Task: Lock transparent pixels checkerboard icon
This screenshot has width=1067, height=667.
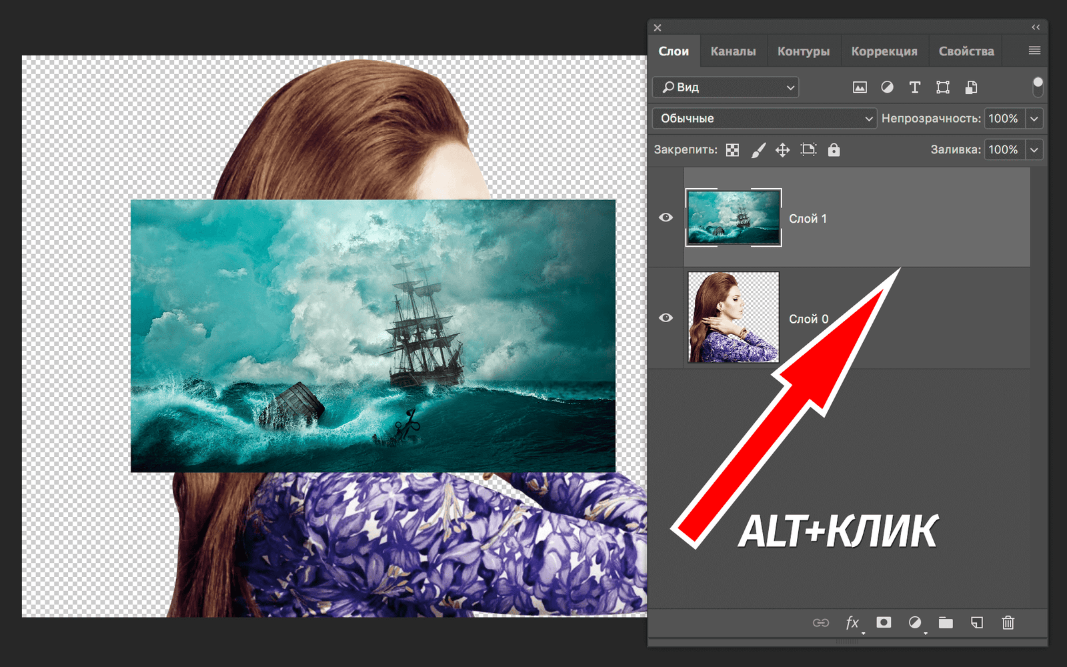Action: 732,150
